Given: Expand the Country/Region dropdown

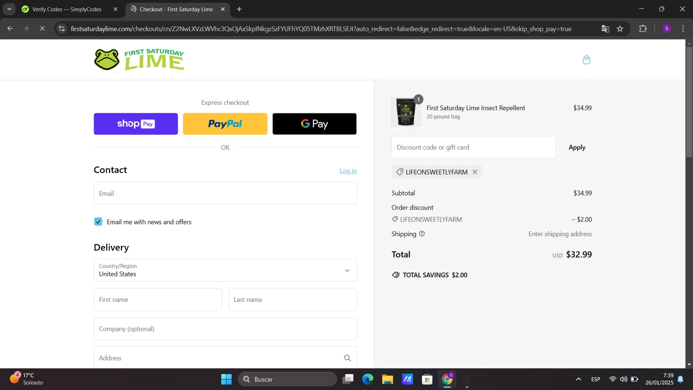Looking at the screenshot, I should (x=225, y=270).
